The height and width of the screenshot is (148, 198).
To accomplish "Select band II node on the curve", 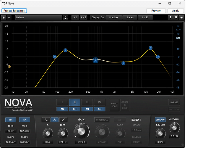I will coord(95,60).
